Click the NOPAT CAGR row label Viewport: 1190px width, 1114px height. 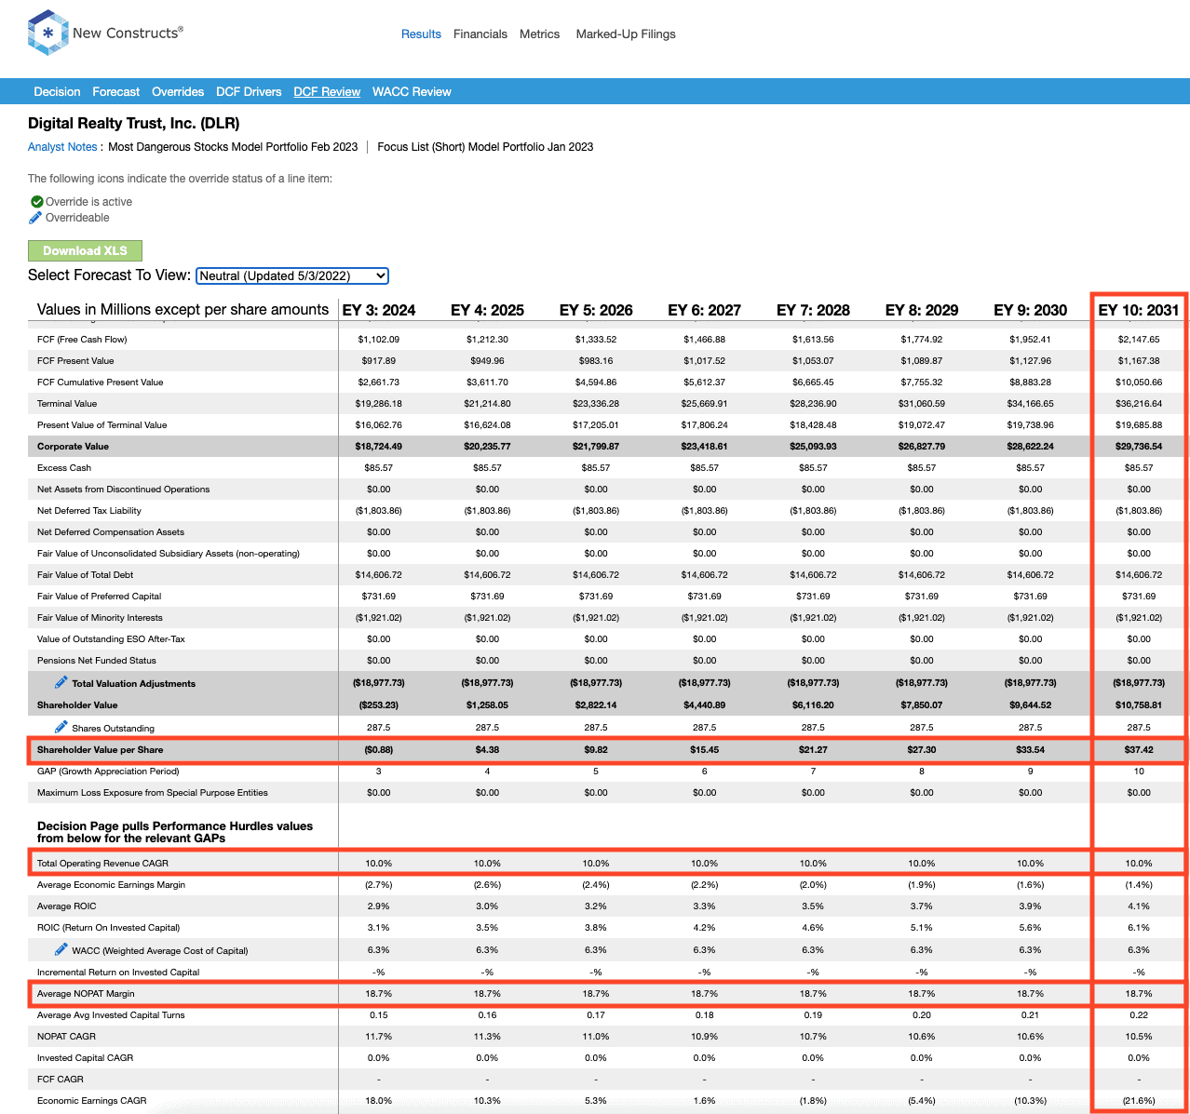(x=67, y=1037)
